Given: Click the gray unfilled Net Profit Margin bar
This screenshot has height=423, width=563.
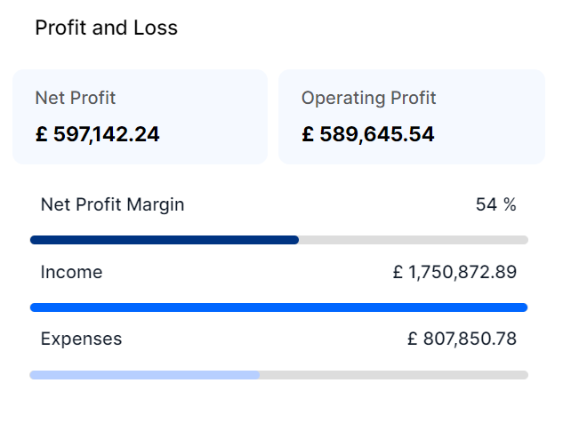Looking at the screenshot, I should click(414, 240).
